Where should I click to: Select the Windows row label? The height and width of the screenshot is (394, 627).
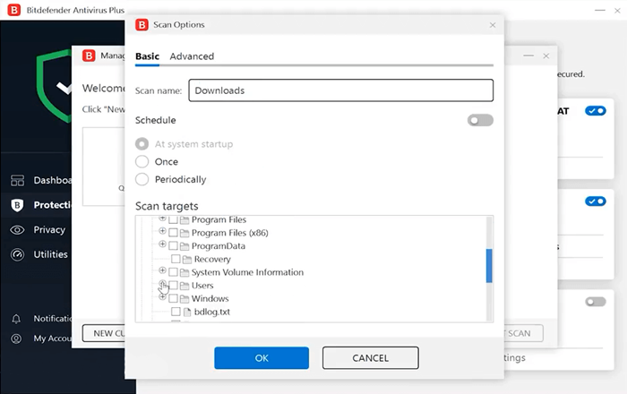pyautogui.click(x=210, y=299)
